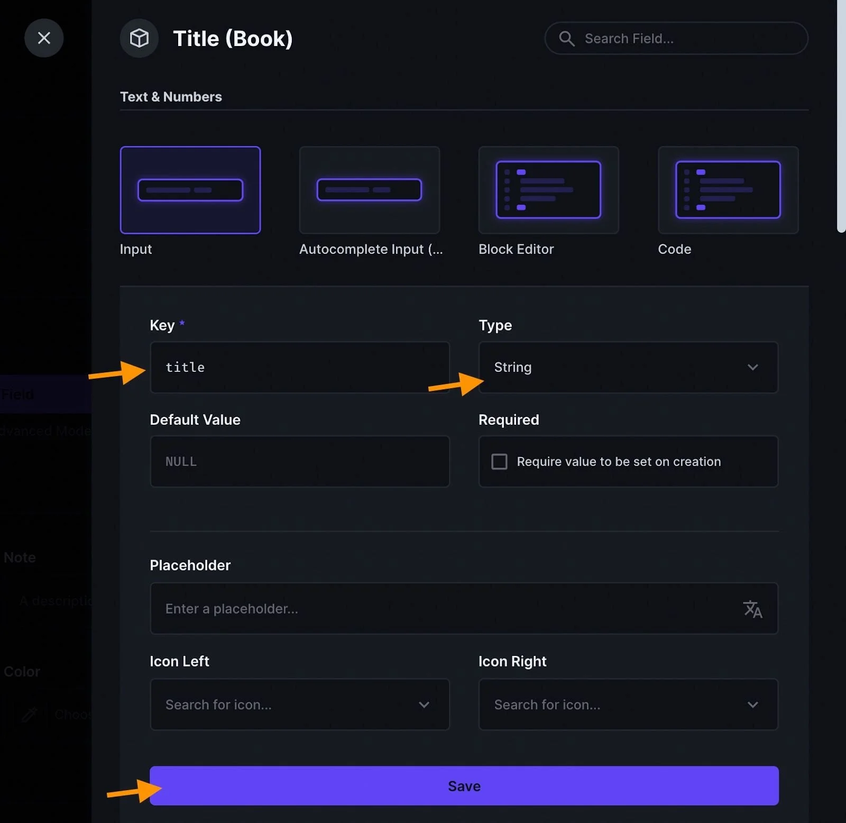Click the translate icon in Placeholder field
Image resolution: width=846 pixels, height=823 pixels.
tap(752, 609)
